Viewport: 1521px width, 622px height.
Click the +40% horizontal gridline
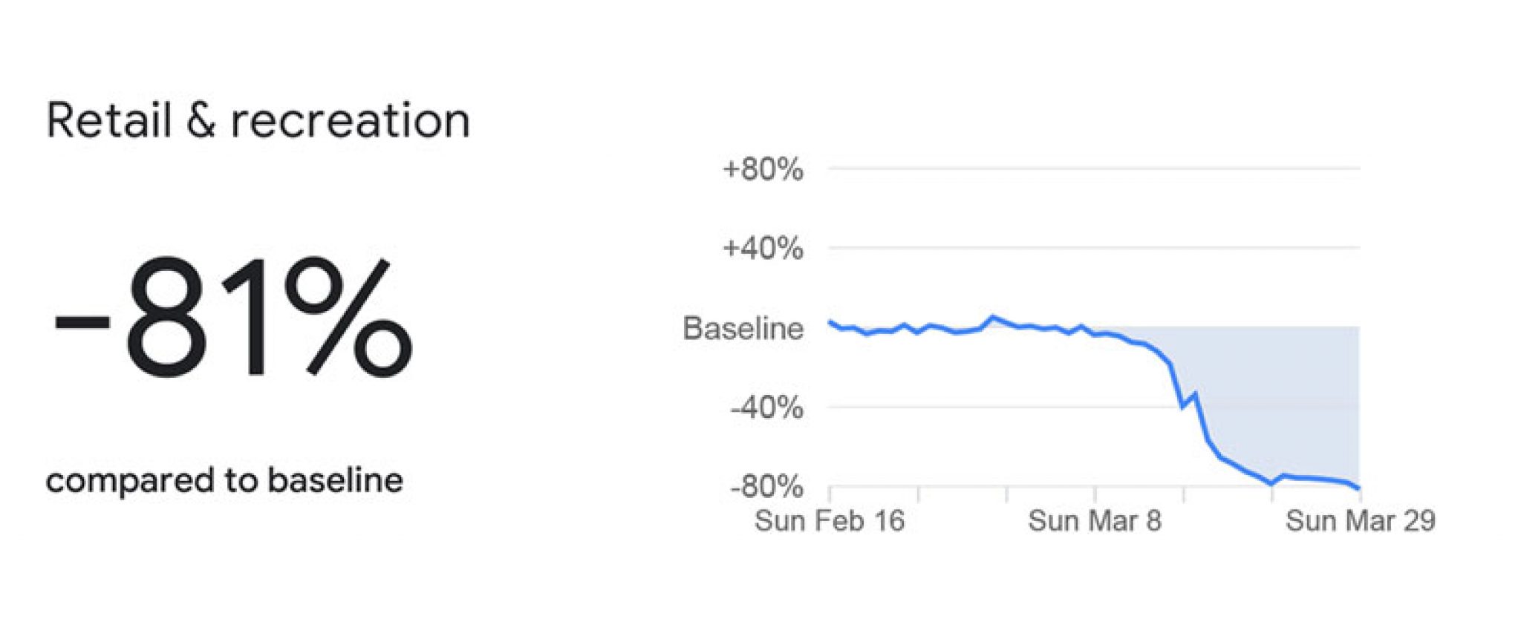(x=1094, y=247)
